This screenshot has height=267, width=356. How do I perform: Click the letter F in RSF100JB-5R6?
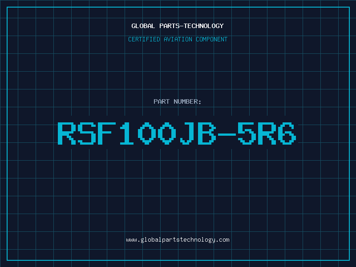pos(107,133)
